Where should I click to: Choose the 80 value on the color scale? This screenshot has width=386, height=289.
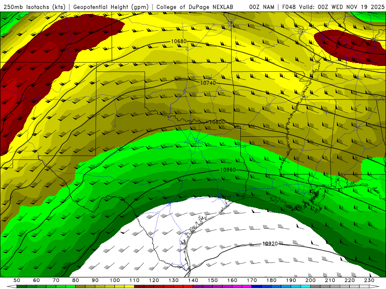pyautogui.click(x=76, y=280)
